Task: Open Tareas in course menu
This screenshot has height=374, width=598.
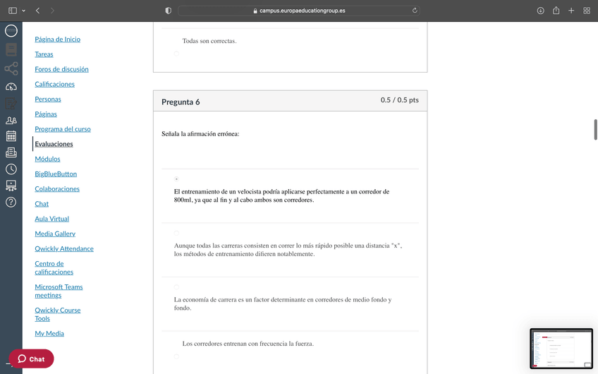Action: pos(44,54)
